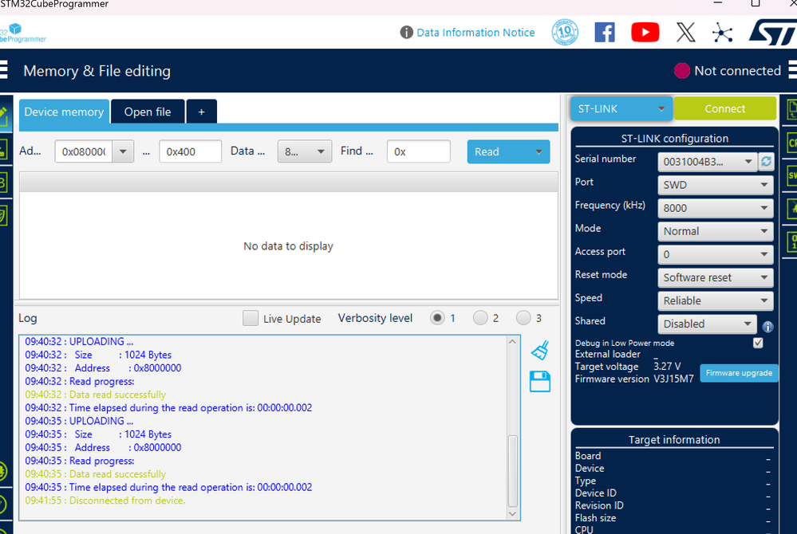The height and width of the screenshot is (534, 797).
Task: Click the 'Memory & File editing' page title
Action: click(x=97, y=71)
